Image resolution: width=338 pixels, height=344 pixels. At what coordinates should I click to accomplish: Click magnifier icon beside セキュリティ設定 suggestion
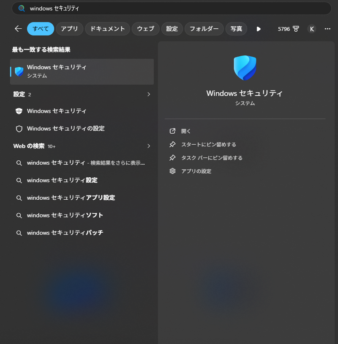click(19, 181)
